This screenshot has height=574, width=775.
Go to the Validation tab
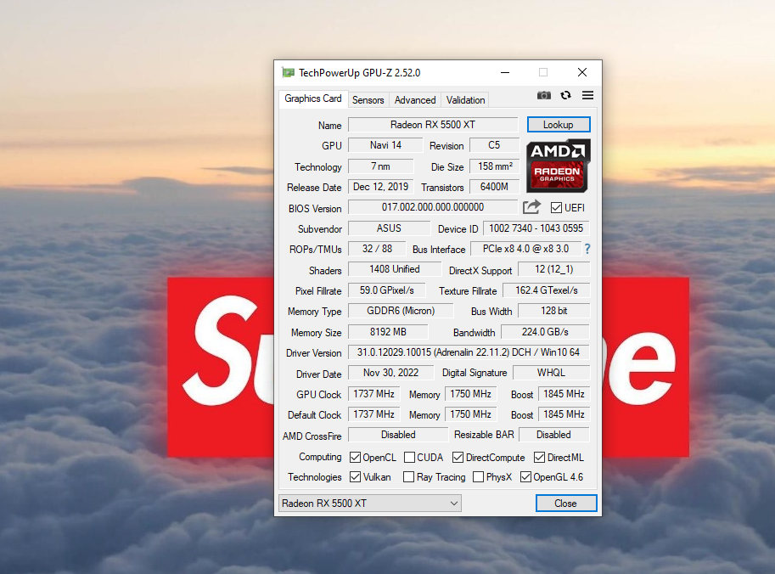[x=465, y=100]
